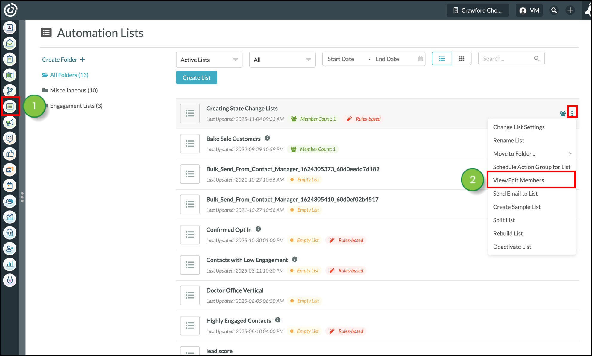Click the info icon next to Bake Sale Customers

coord(267,138)
